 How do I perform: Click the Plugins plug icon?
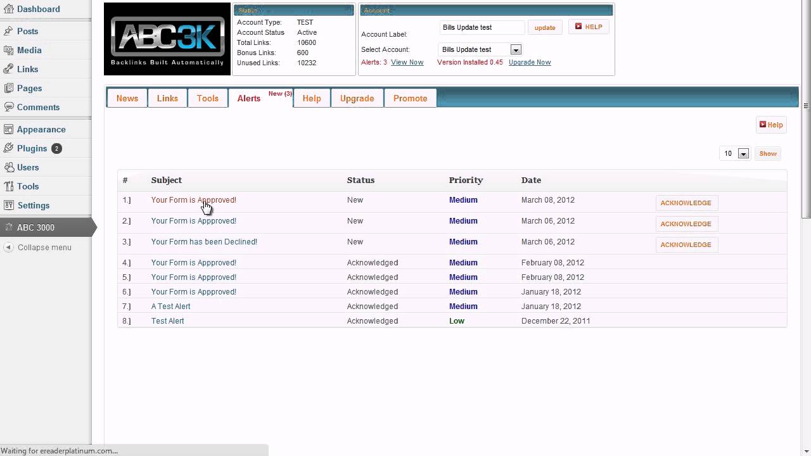click(x=8, y=148)
